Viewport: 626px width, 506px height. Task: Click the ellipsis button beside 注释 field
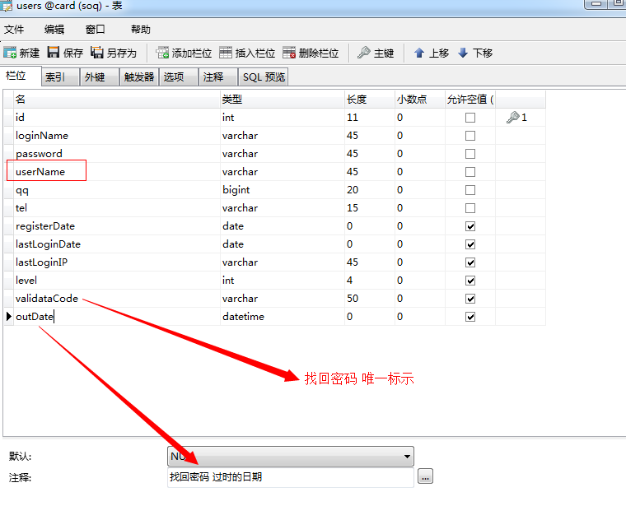point(425,476)
